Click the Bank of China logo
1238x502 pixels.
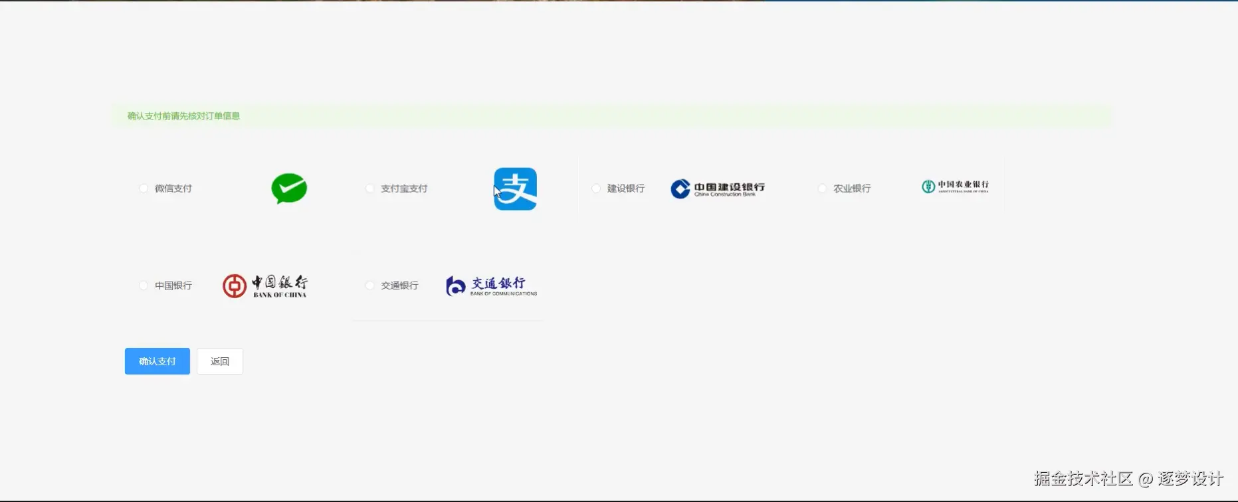[x=265, y=286]
